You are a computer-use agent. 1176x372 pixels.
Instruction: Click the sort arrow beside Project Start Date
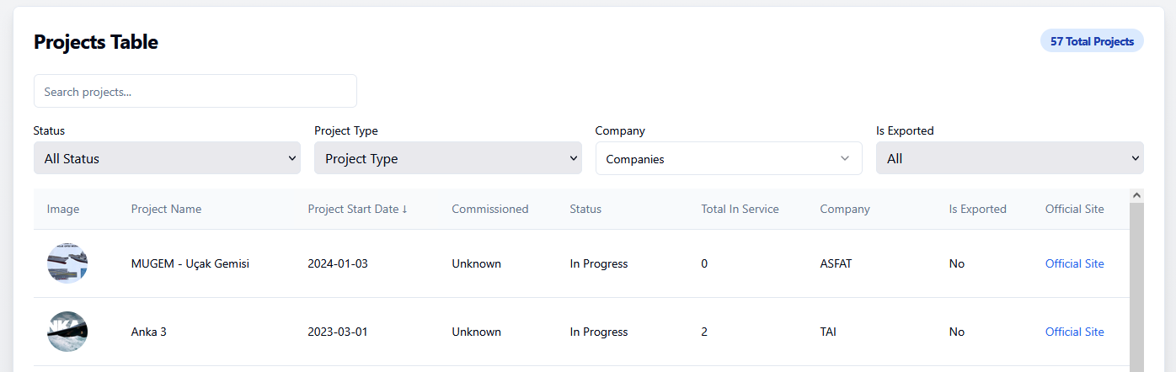click(x=404, y=210)
